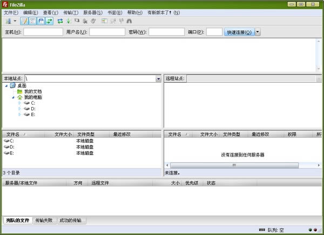
Task: Sort remote list by 文件类型 column
Action: pos(234,135)
